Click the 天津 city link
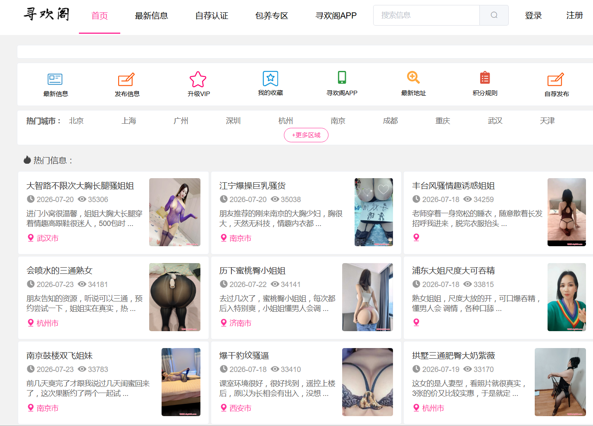The image size is (593, 426). point(547,121)
